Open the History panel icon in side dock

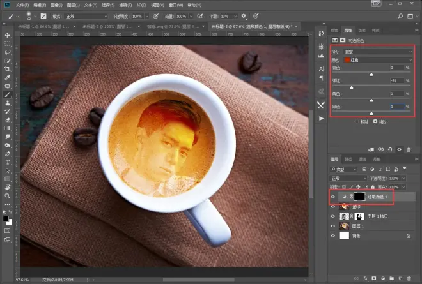pyautogui.click(x=321, y=33)
